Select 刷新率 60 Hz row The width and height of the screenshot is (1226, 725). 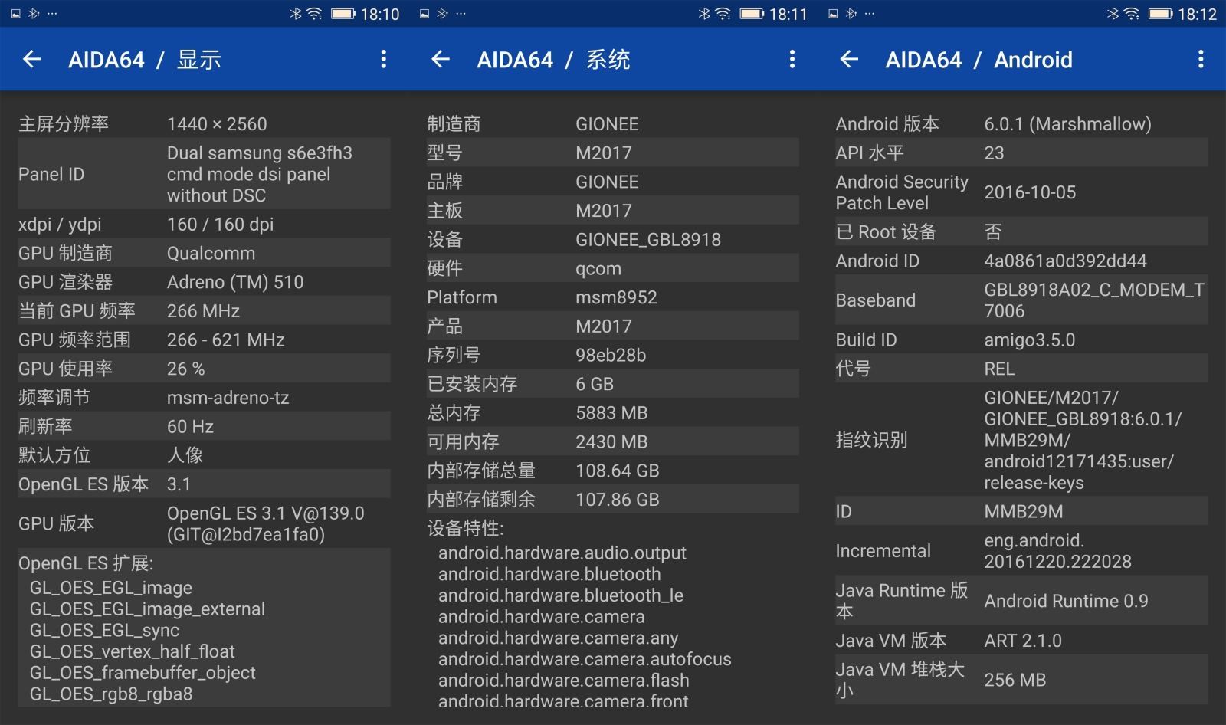pos(204,426)
